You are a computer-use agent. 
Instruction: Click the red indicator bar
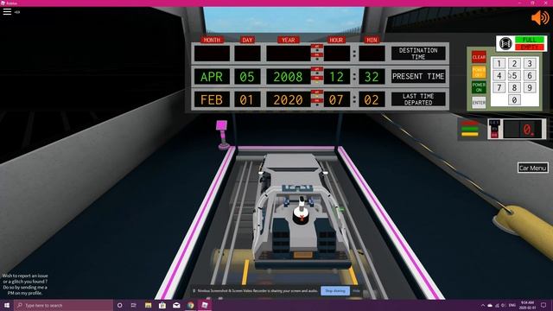tap(470, 124)
